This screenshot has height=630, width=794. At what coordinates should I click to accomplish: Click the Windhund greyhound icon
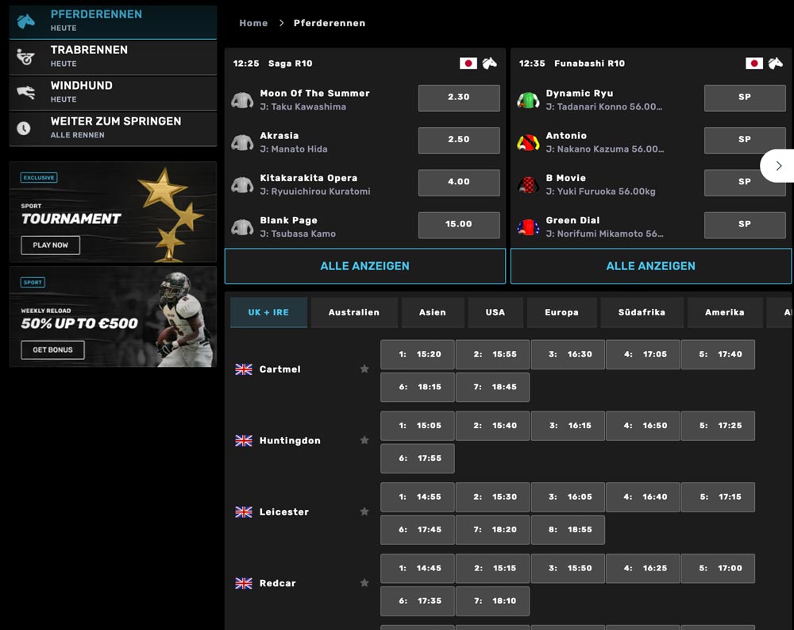(x=26, y=93)
